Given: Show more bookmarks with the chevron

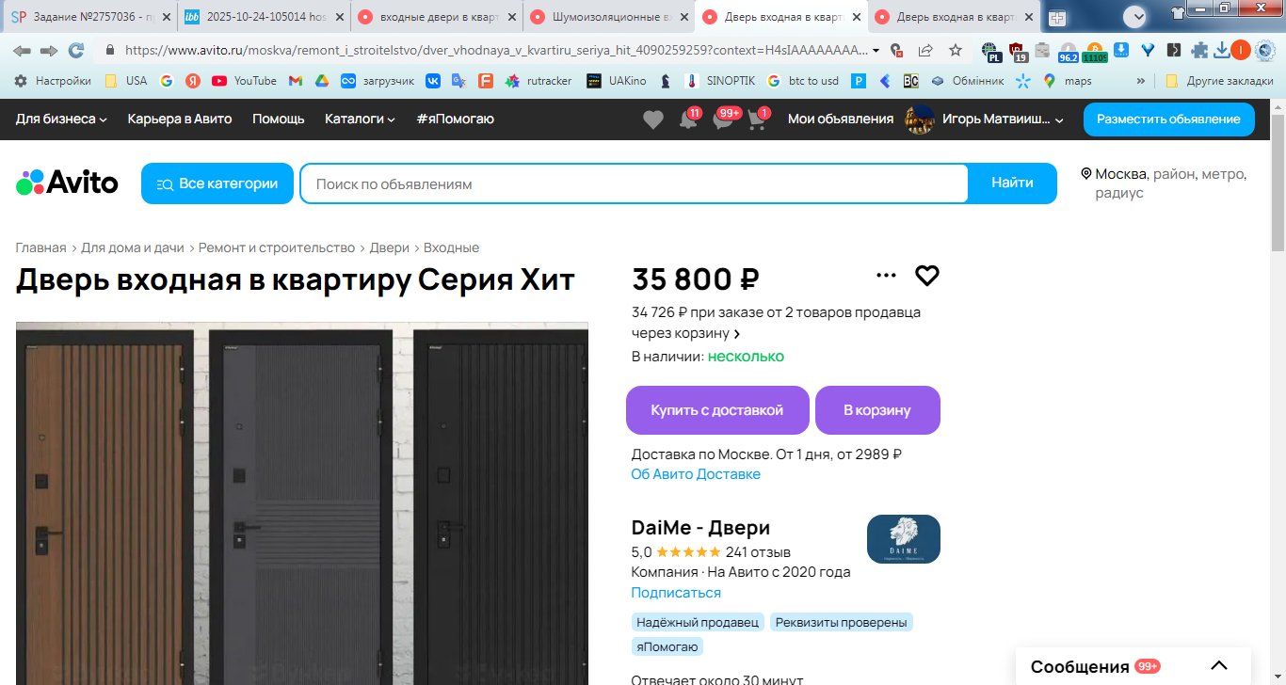Looking at the screenshot, I should point(1141,81).
